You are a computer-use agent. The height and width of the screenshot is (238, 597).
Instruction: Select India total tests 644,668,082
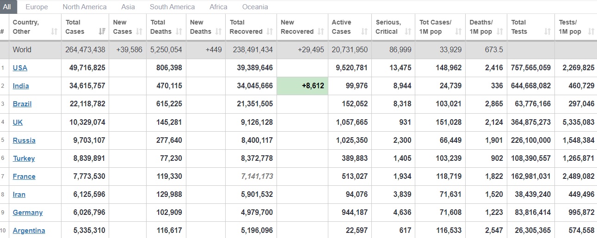(x=531, y=86)
